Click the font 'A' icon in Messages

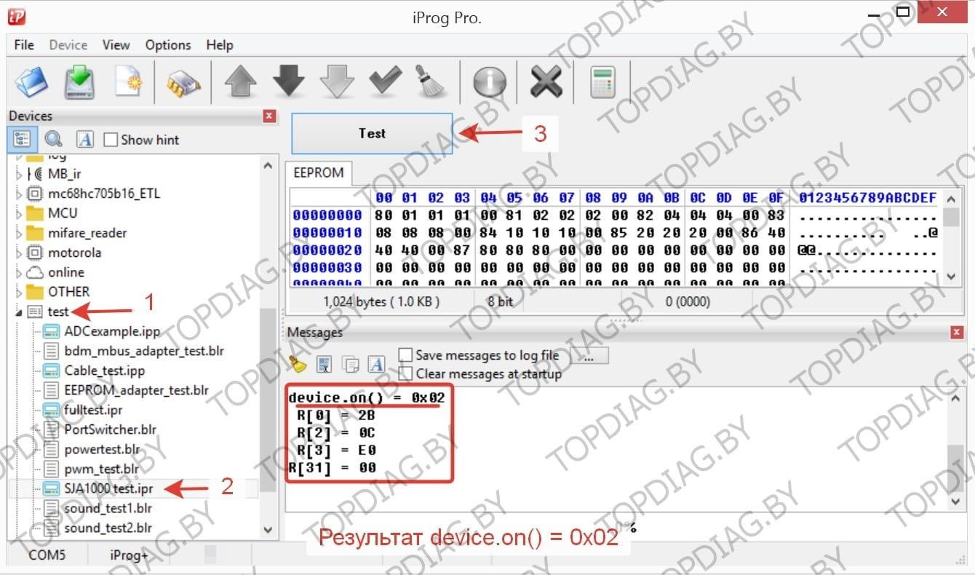coord(376,365)
